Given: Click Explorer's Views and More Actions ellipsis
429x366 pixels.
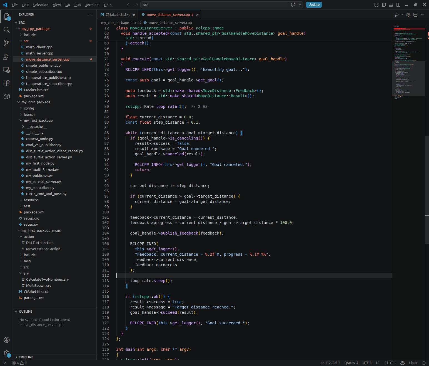Looking at the screenshot, I should [90, 14].
